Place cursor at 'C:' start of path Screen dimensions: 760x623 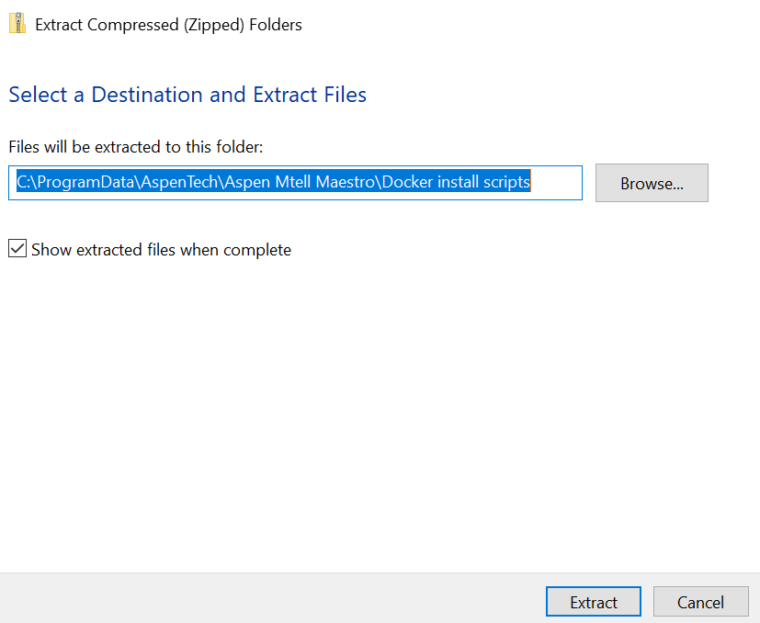[18, 182]
